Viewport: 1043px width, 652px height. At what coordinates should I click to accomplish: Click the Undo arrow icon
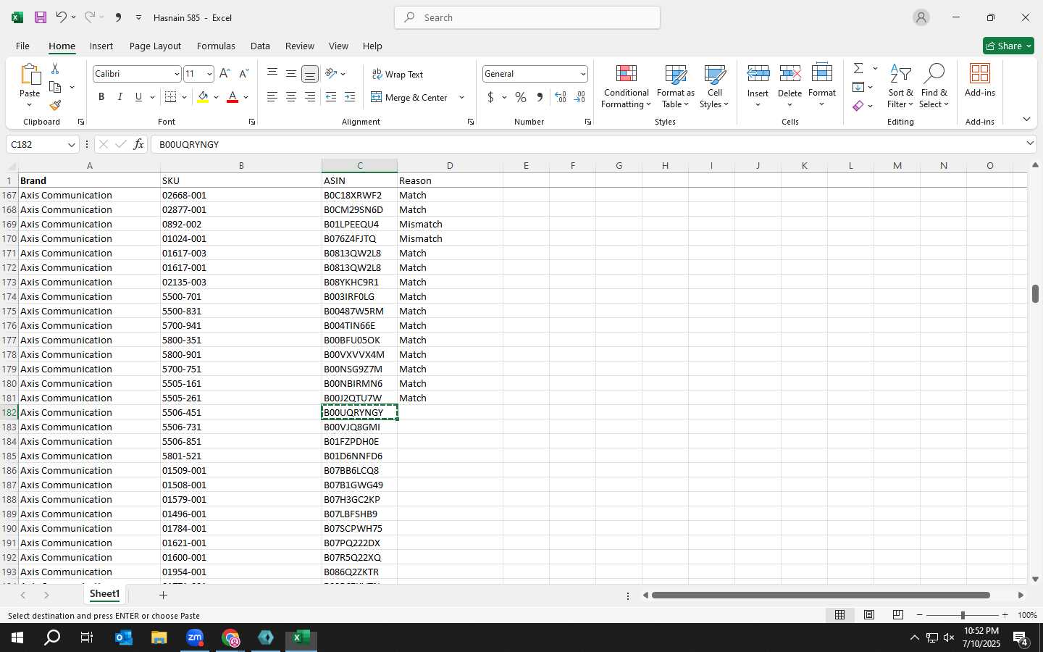coord(62,17)
